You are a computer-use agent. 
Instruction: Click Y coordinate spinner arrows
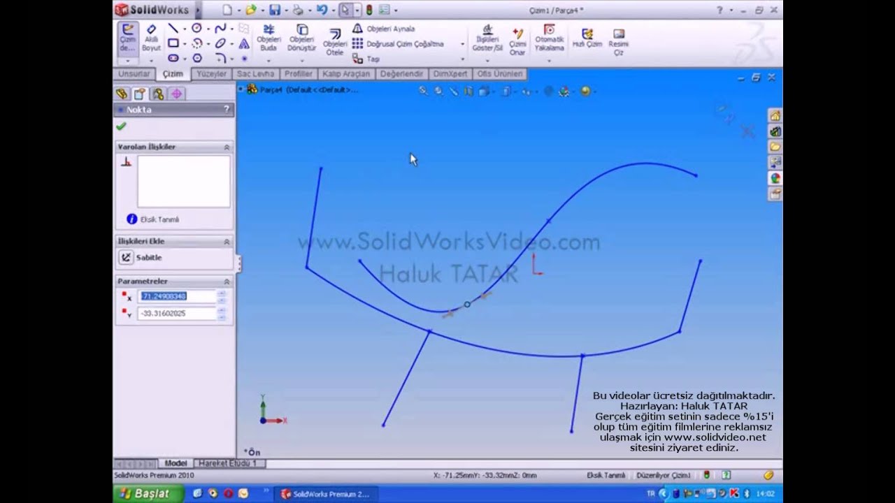click(x=222, y=314)
